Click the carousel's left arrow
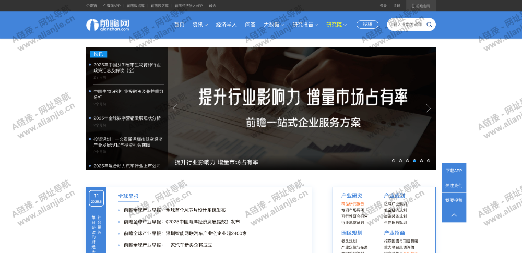This screenshot has width=522, height=253. (x=175, y=109)
